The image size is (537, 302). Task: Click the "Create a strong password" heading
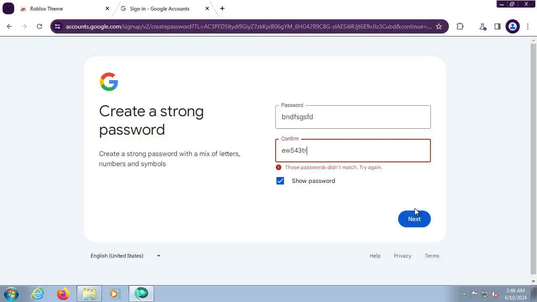pyautogui.click(x=151, y=120)
